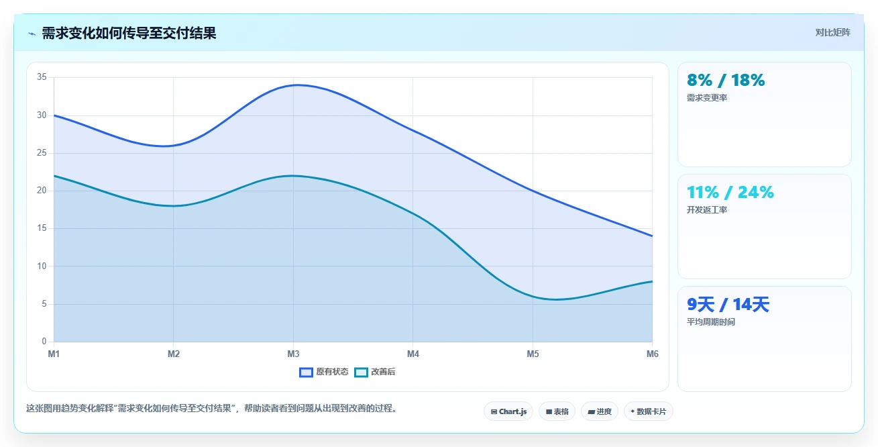Open the 需求变更率 stat card
The width and height of the screenshot is (878, 447).
click(765, 114)
